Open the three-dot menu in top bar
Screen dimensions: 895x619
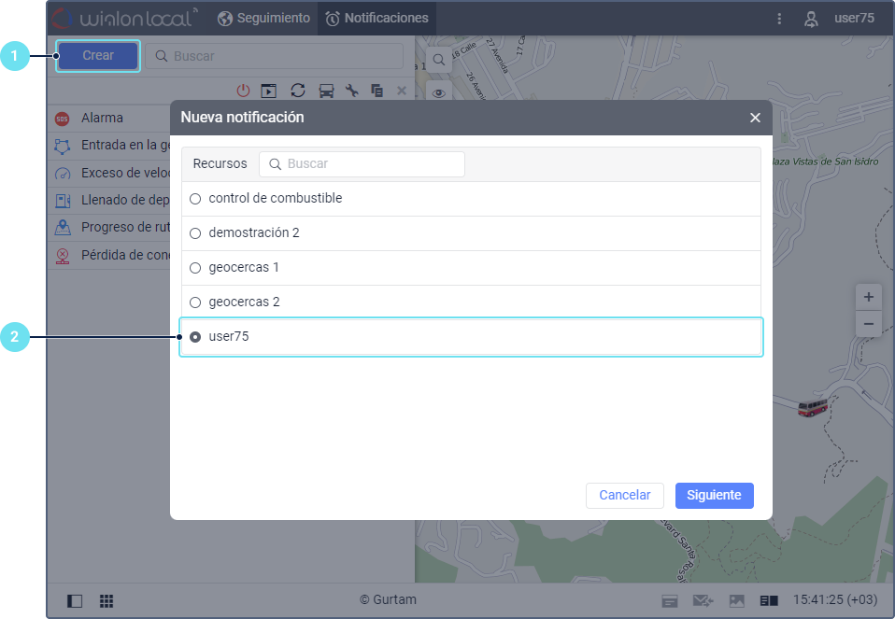point(779,18)
